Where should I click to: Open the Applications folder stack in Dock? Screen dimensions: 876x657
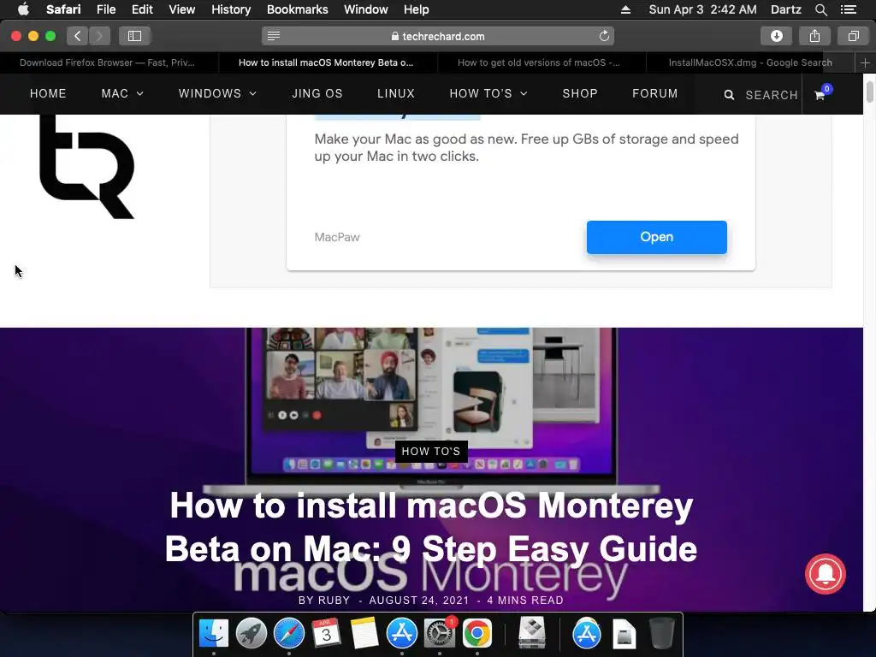pos(587,633)
